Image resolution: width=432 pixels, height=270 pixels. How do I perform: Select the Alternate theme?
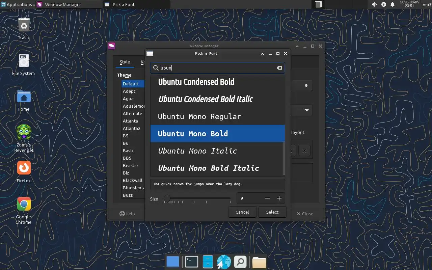pyautogui.click(x=133, y=113)
